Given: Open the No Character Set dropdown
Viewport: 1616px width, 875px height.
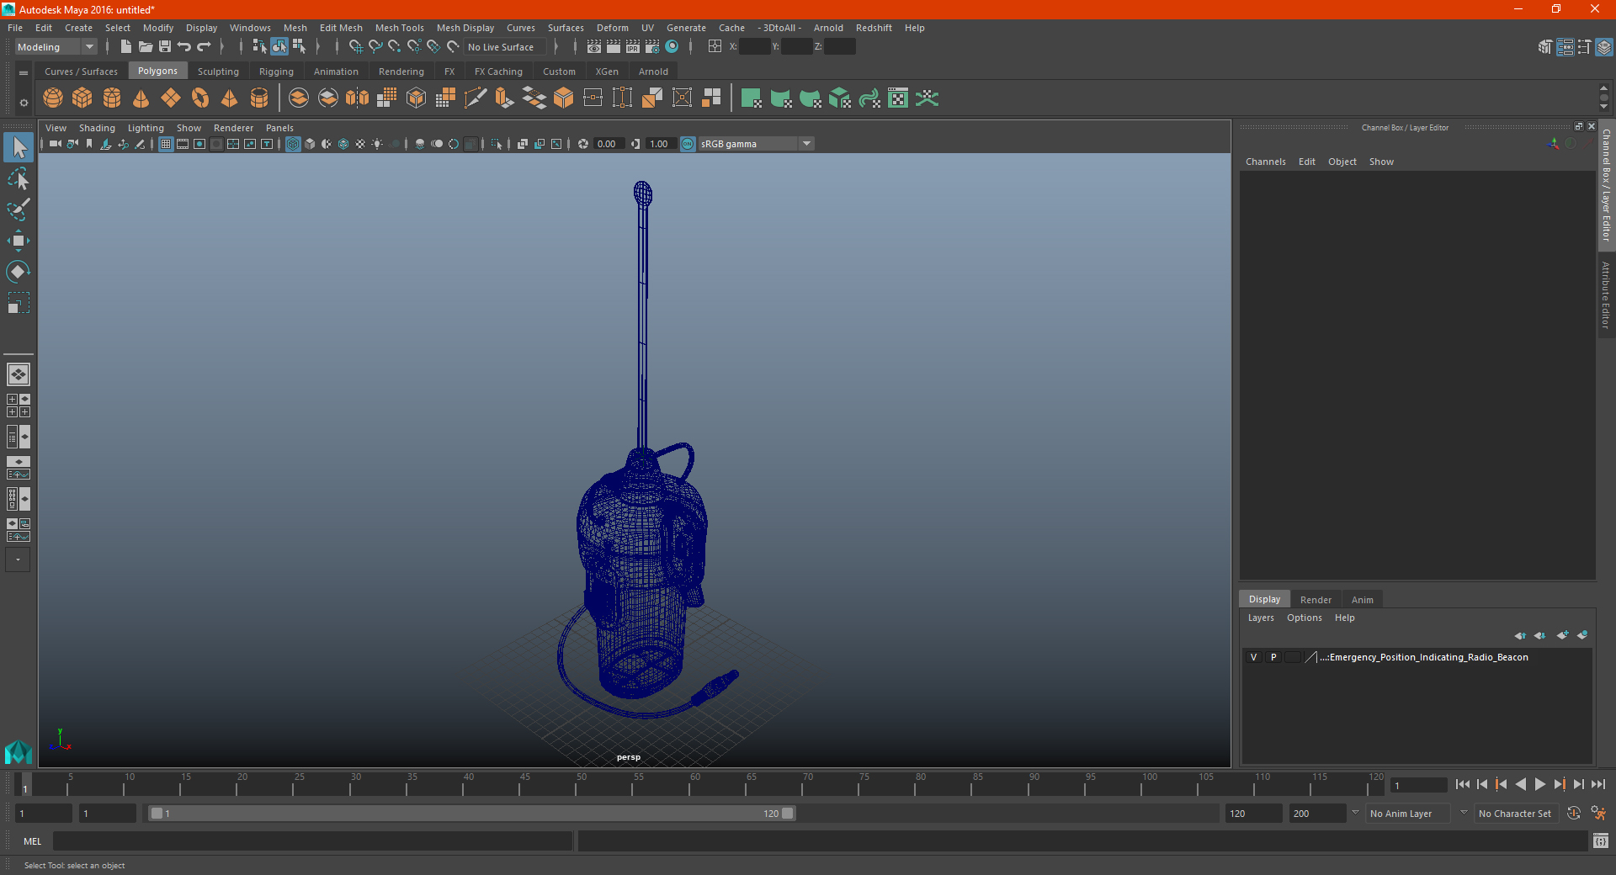Looking at the screenshot, I should [1515, 814].
